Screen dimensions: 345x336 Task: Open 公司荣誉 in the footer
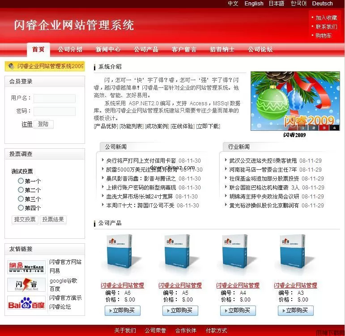[x=156, y=331]
